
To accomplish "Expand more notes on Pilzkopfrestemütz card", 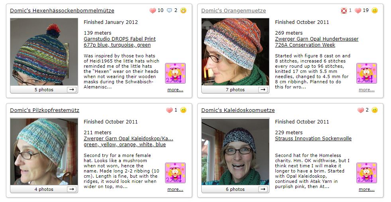I will (175, 189).
